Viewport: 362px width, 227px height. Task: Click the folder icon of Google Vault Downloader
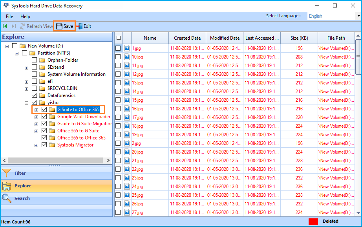(x=52, y=117)
